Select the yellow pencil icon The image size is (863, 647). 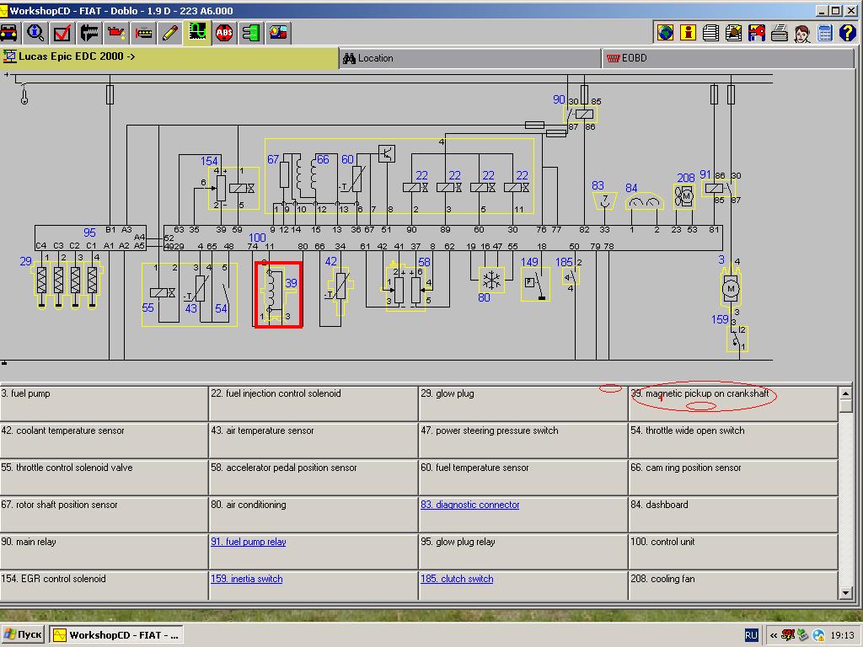point(170,33)
